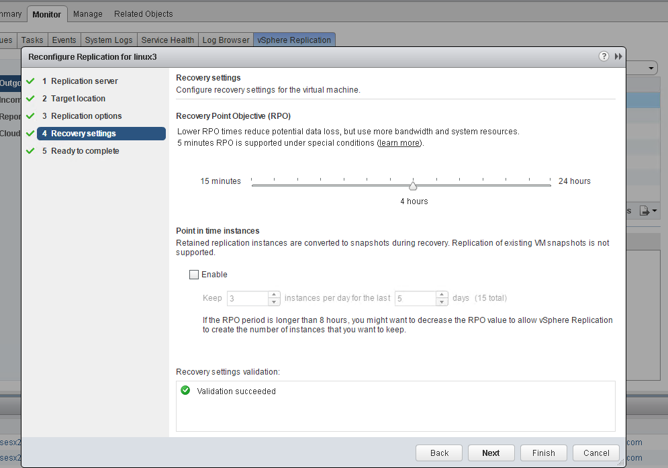Cancel the reconfigure replication wizard
The image size is (668, 468).
point(596,453)
